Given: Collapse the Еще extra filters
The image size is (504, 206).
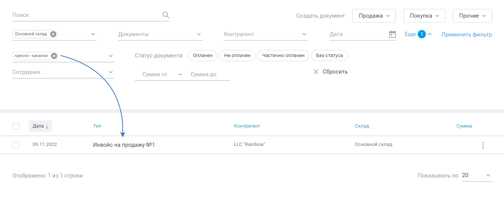Looking at the screenshot, I should [x=430, y=34].
